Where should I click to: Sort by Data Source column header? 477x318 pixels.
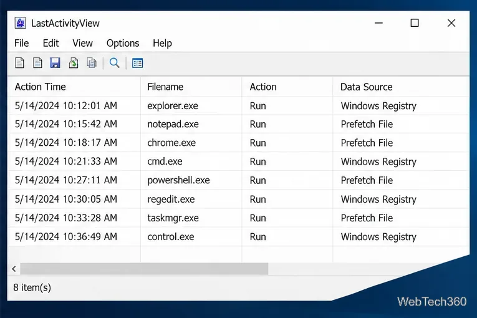[x=401, y=87]
